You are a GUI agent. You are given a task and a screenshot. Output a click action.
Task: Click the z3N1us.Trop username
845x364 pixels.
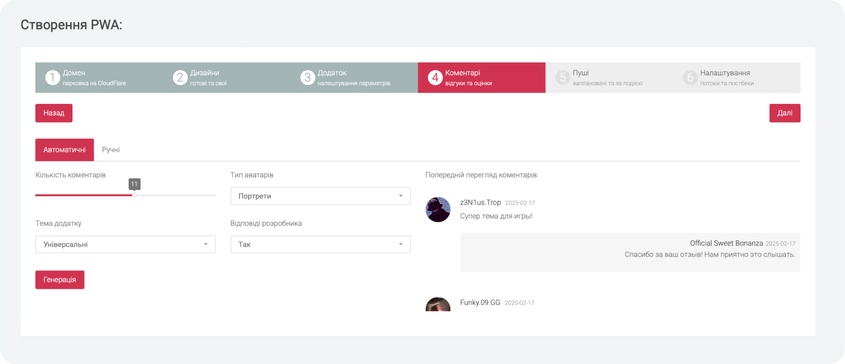click(x=480, y=202)
